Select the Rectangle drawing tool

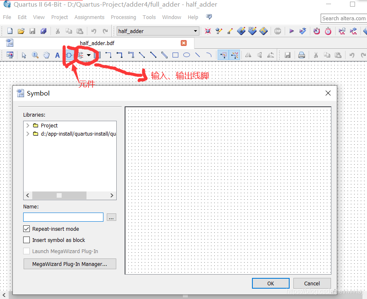pyautogui.click(x=175, y=55)
